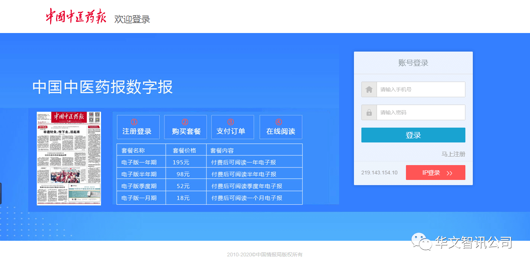Select step 在线阅读 box
This screenshot has height=266, width=530.
[281, 127]
